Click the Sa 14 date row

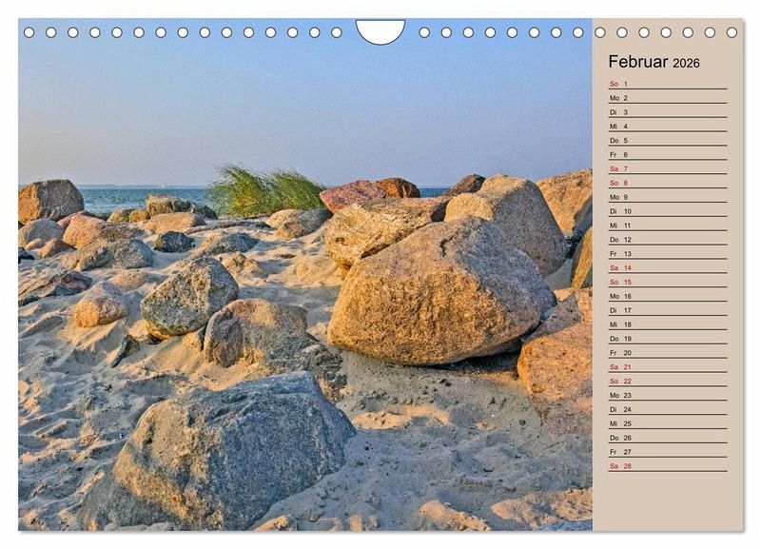(x=666, y=268)
